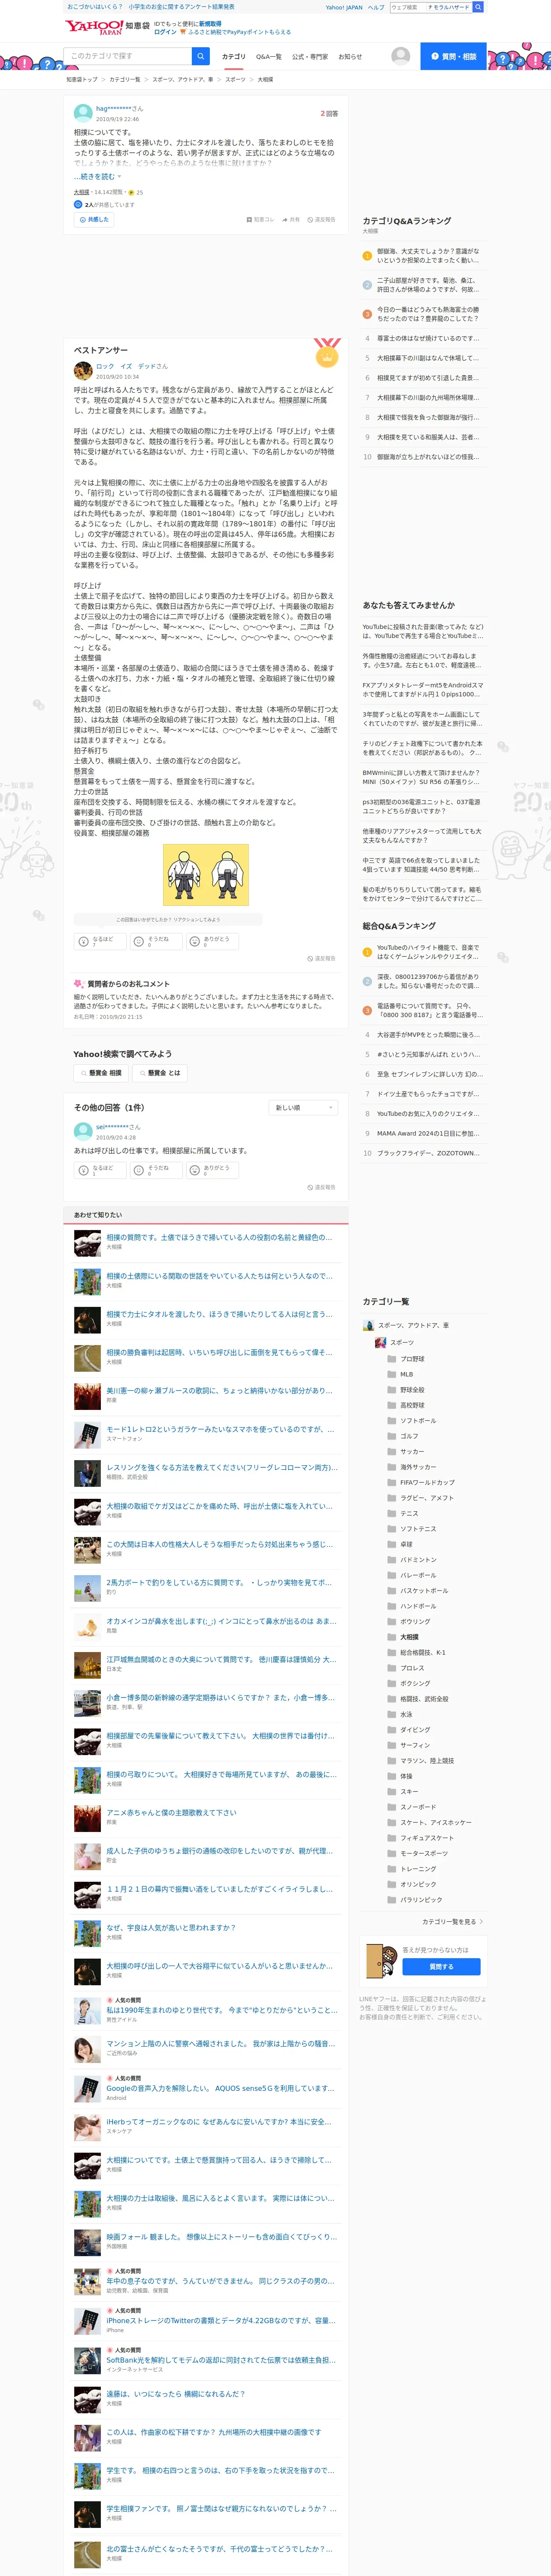The image size is (551, 2576).
Task: Open 総合 ranking item YouTubeのハイライト機能で
Action: point(428,951)
